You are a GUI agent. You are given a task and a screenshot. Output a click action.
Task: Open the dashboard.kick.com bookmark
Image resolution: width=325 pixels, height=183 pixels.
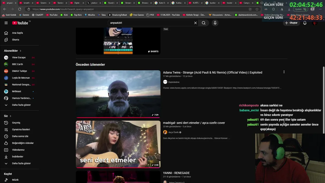click(246, 15)
